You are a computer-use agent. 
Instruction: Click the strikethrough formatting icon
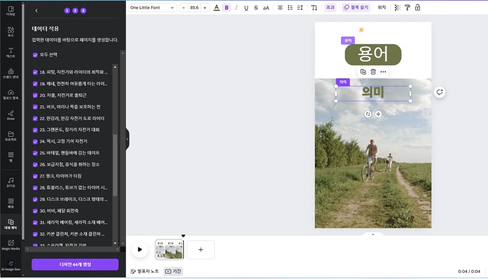(x=256, y=8)
